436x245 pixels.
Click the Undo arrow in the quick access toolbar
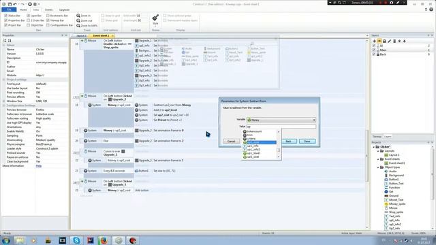pos(15,4)
